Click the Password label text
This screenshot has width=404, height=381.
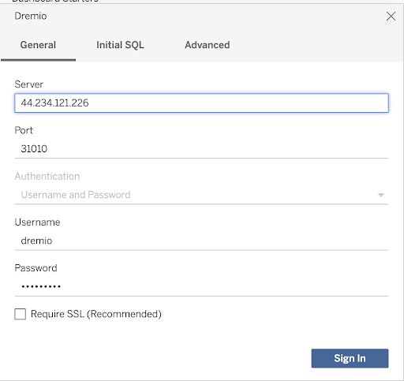pyautogui.click(x=36, y=268)
